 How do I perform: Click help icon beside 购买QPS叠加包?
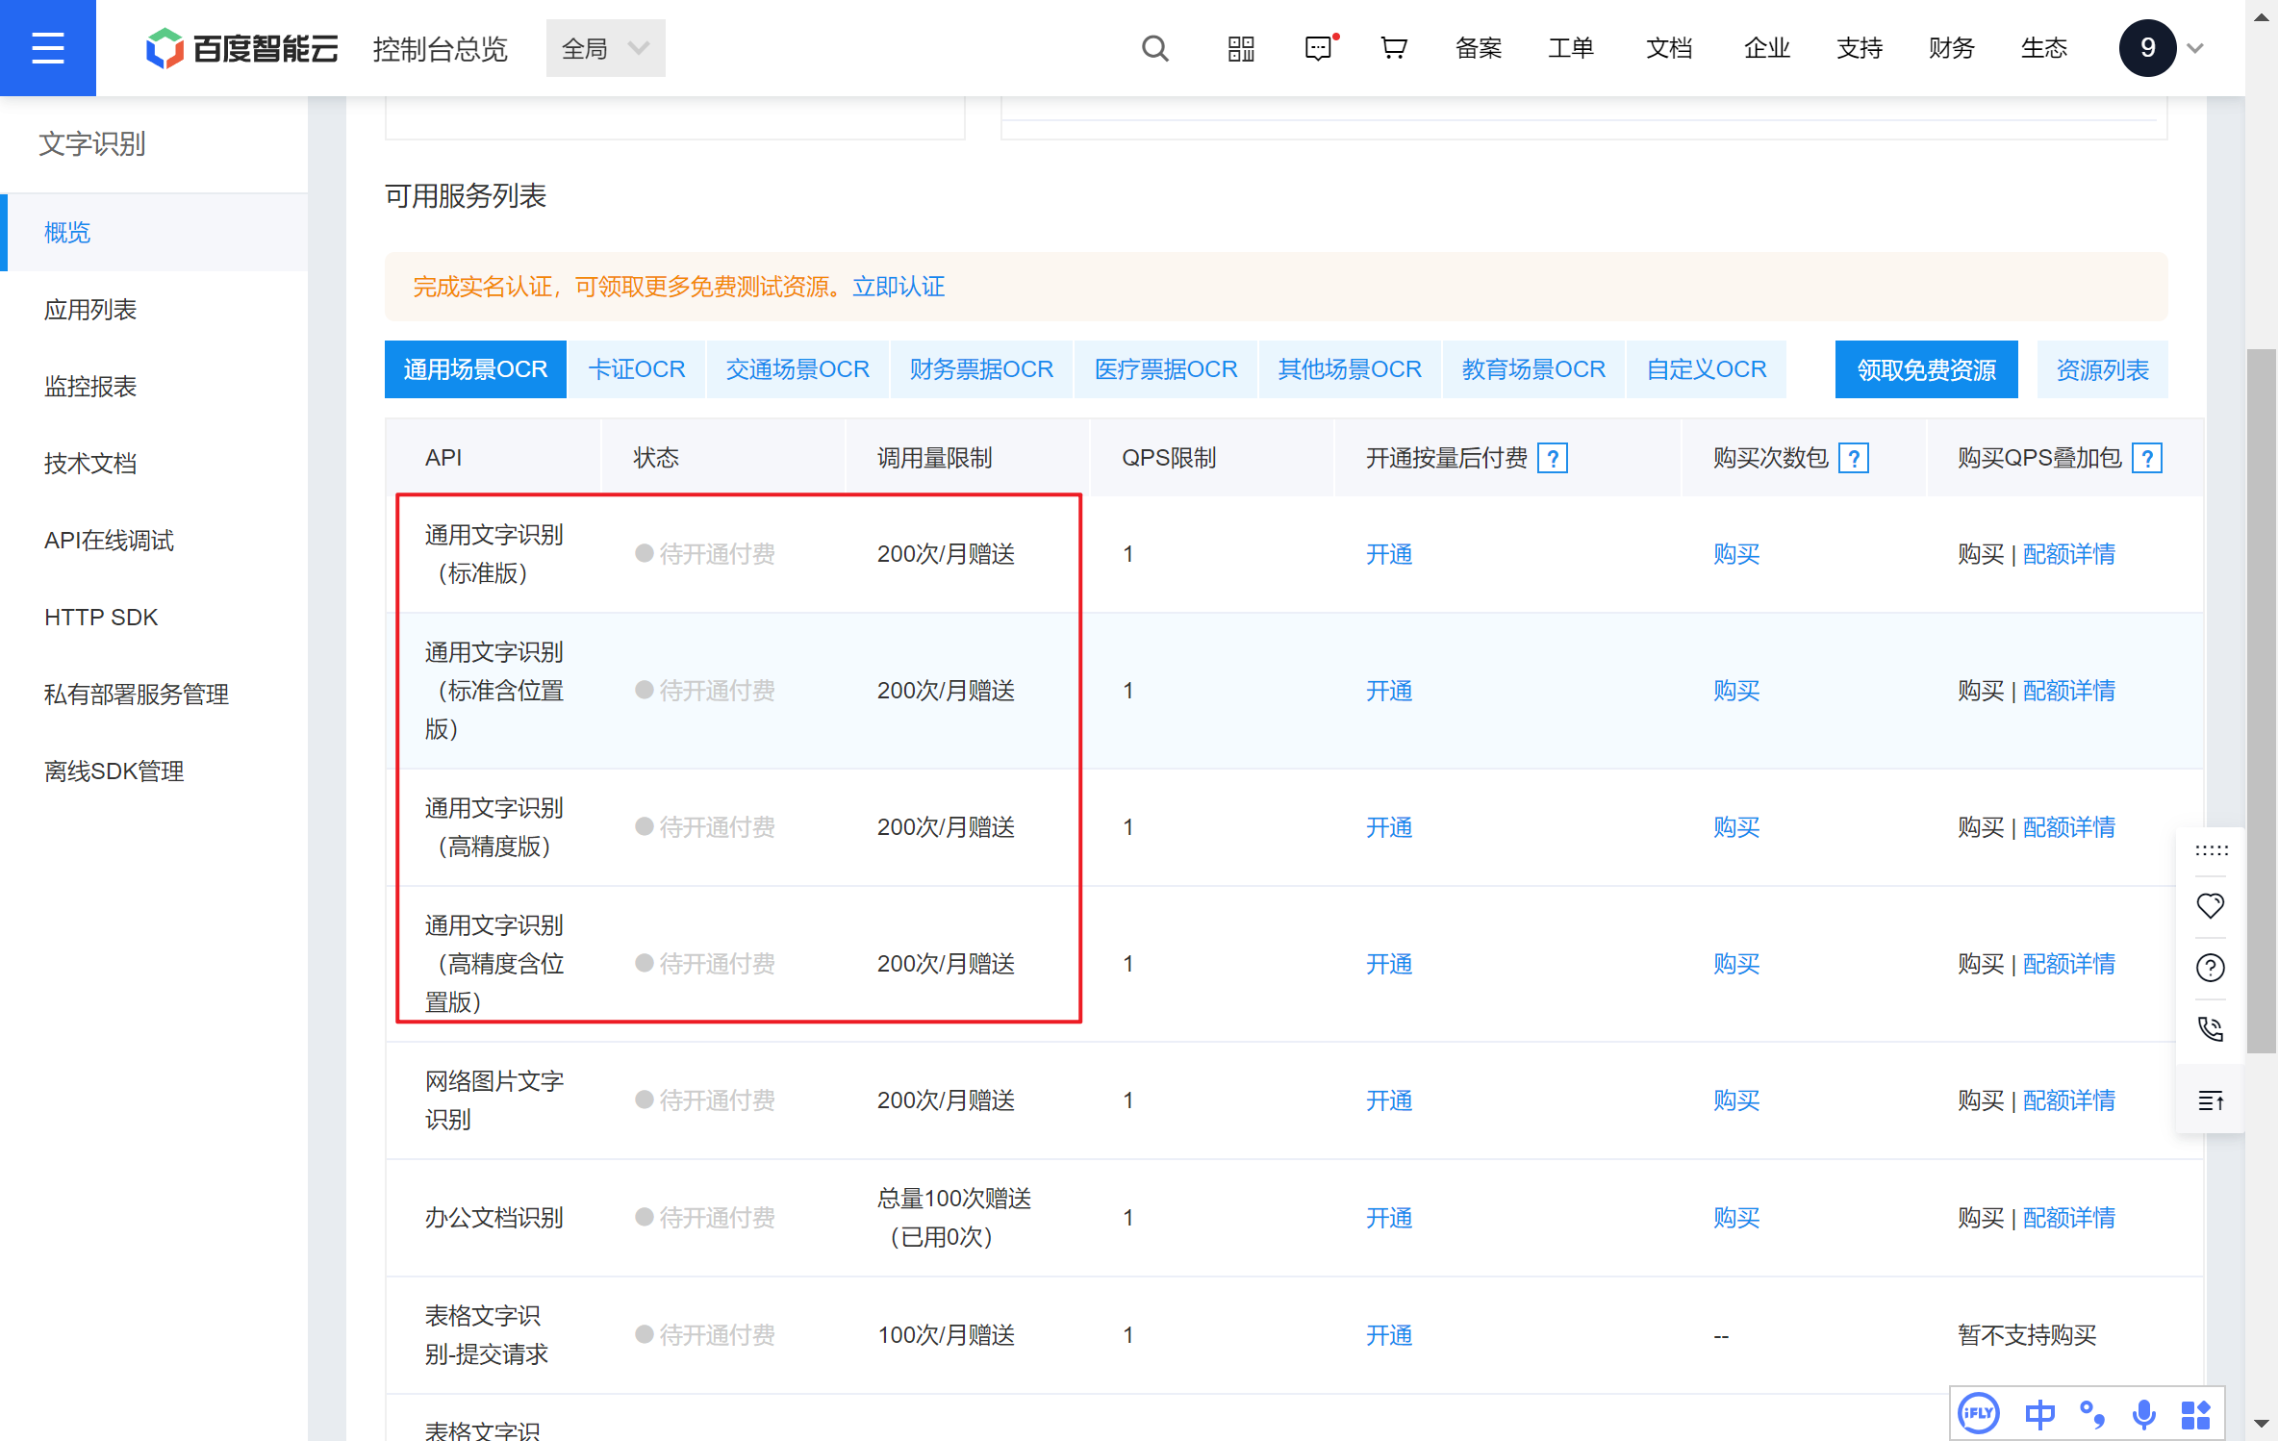pyautogui.click(x=2147, y=458)
